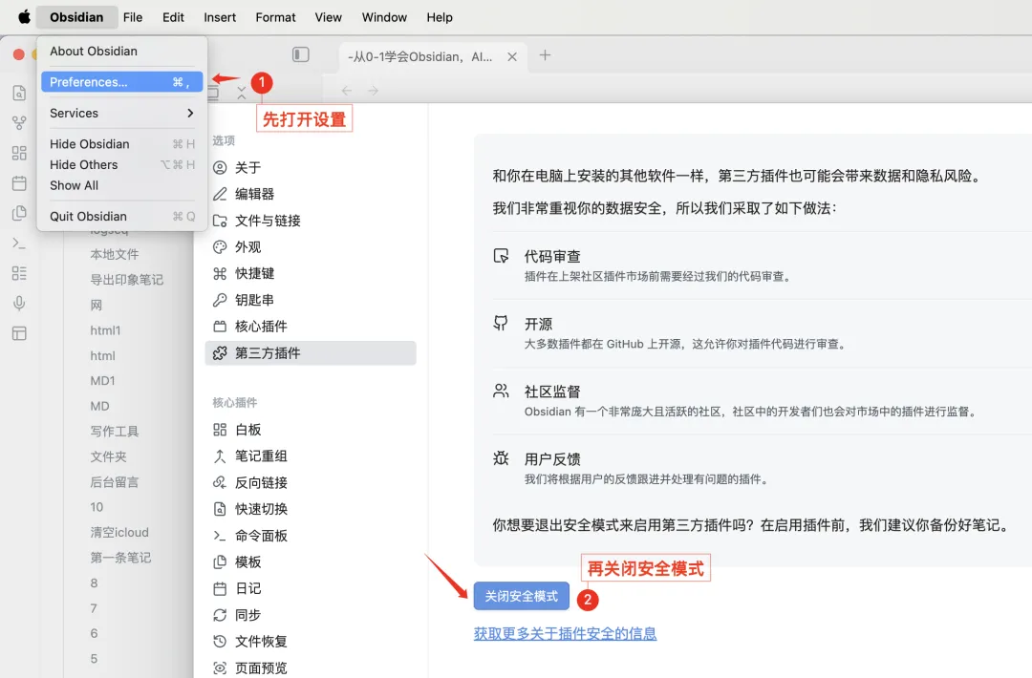Viewport: 1032px width, 678px height.
Task: Open 外观 settings section
Action: point(311,246)
